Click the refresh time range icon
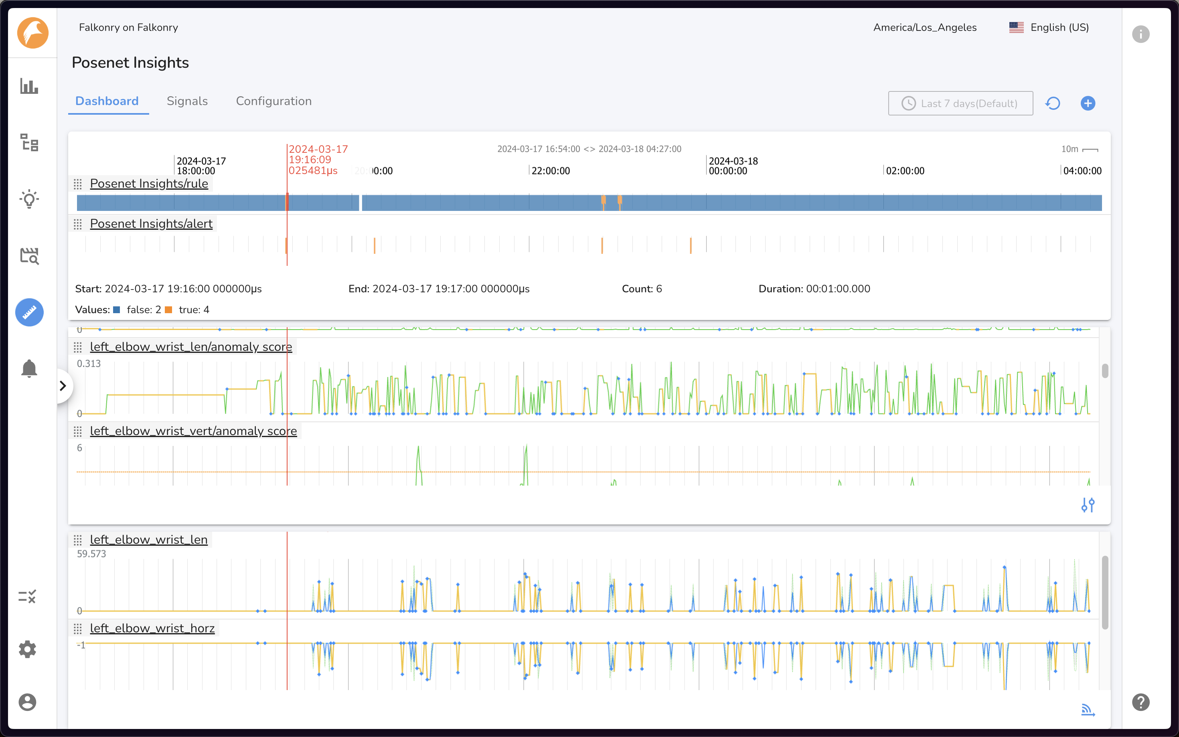 coord(1053,103)
